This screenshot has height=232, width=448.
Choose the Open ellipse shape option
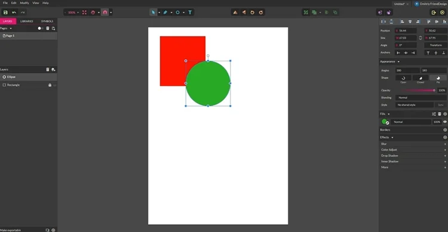[x=403, y=78]
